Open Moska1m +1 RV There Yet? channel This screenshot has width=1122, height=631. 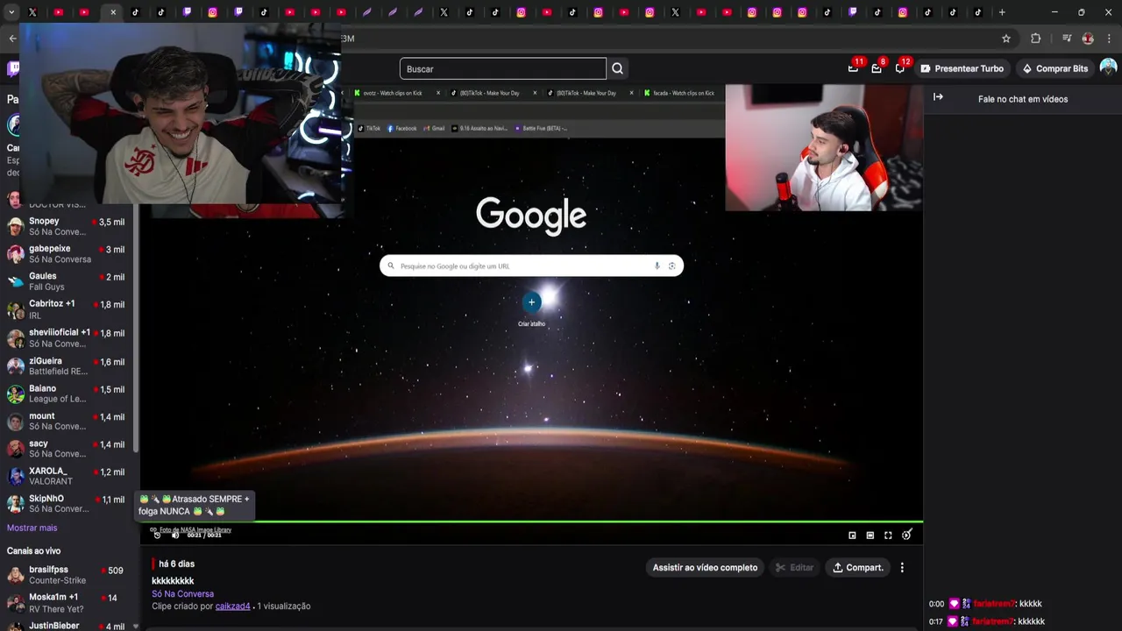[x=68, y=603]
